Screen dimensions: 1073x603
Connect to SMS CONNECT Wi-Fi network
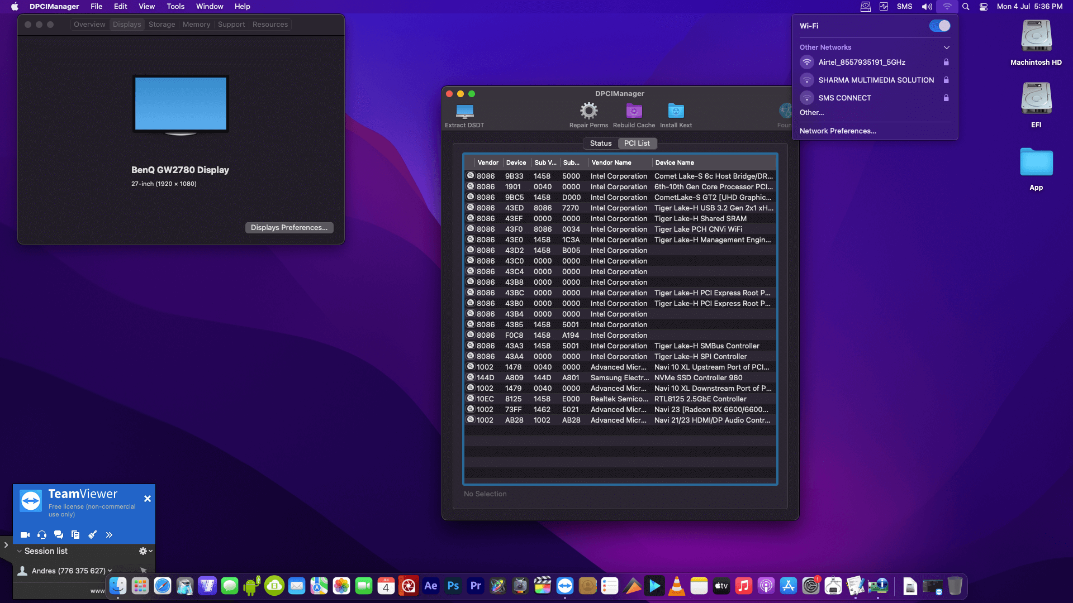pyautogui.click(x=875, y=98)
